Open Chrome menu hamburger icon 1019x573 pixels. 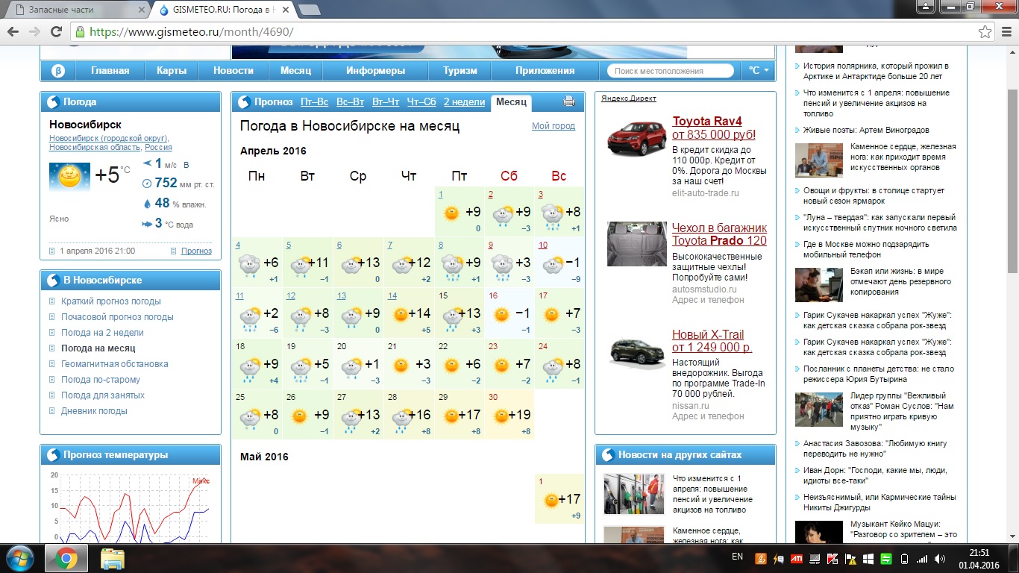pos(1006,32)
